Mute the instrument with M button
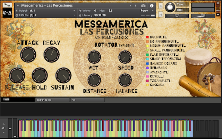Screen dimensions: 222x139 (x=161, y=15)
